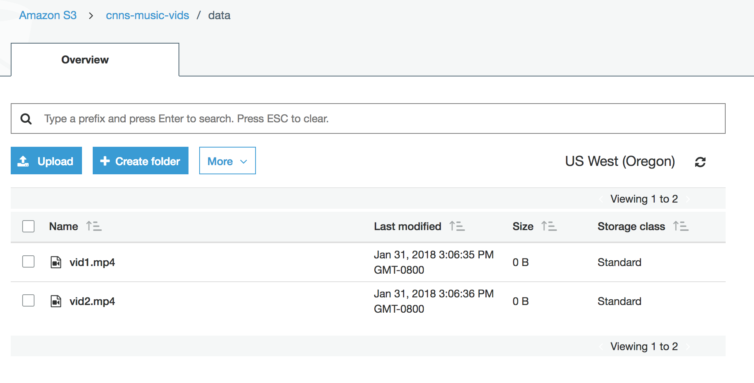Image resolution: width=754 pixels, height=383 pixels.
Task: Click Standard storage class for vid1.mp4
Action: [620, 262]
